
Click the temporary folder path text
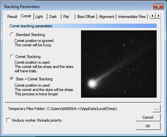[82, 109]
